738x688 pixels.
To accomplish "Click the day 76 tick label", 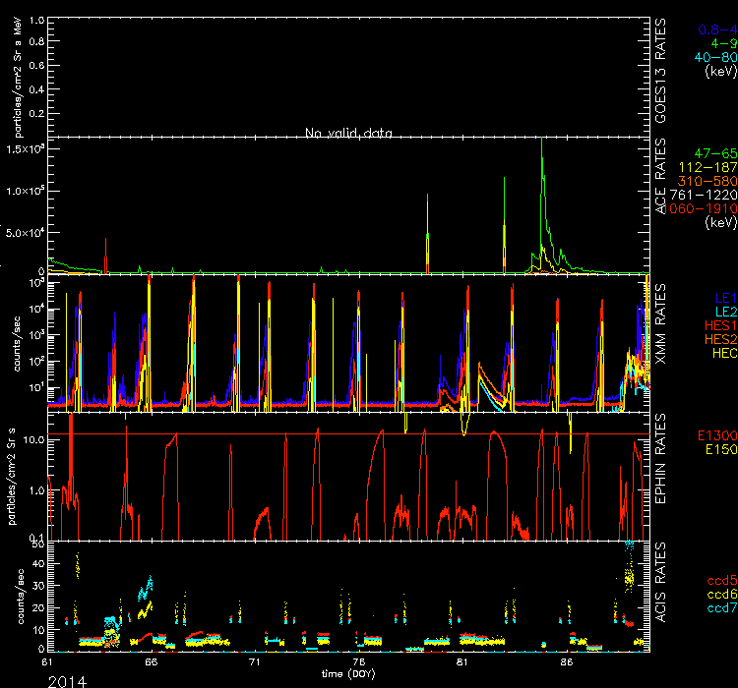I will point(359,663).
